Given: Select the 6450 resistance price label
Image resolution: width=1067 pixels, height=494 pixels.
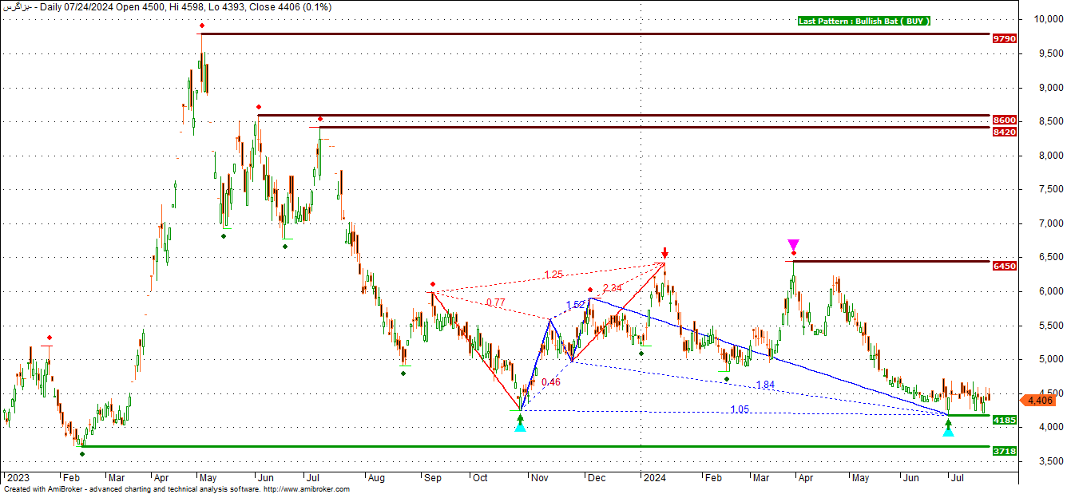Looking at the screenshot, I should click(x=1004, y=266).
